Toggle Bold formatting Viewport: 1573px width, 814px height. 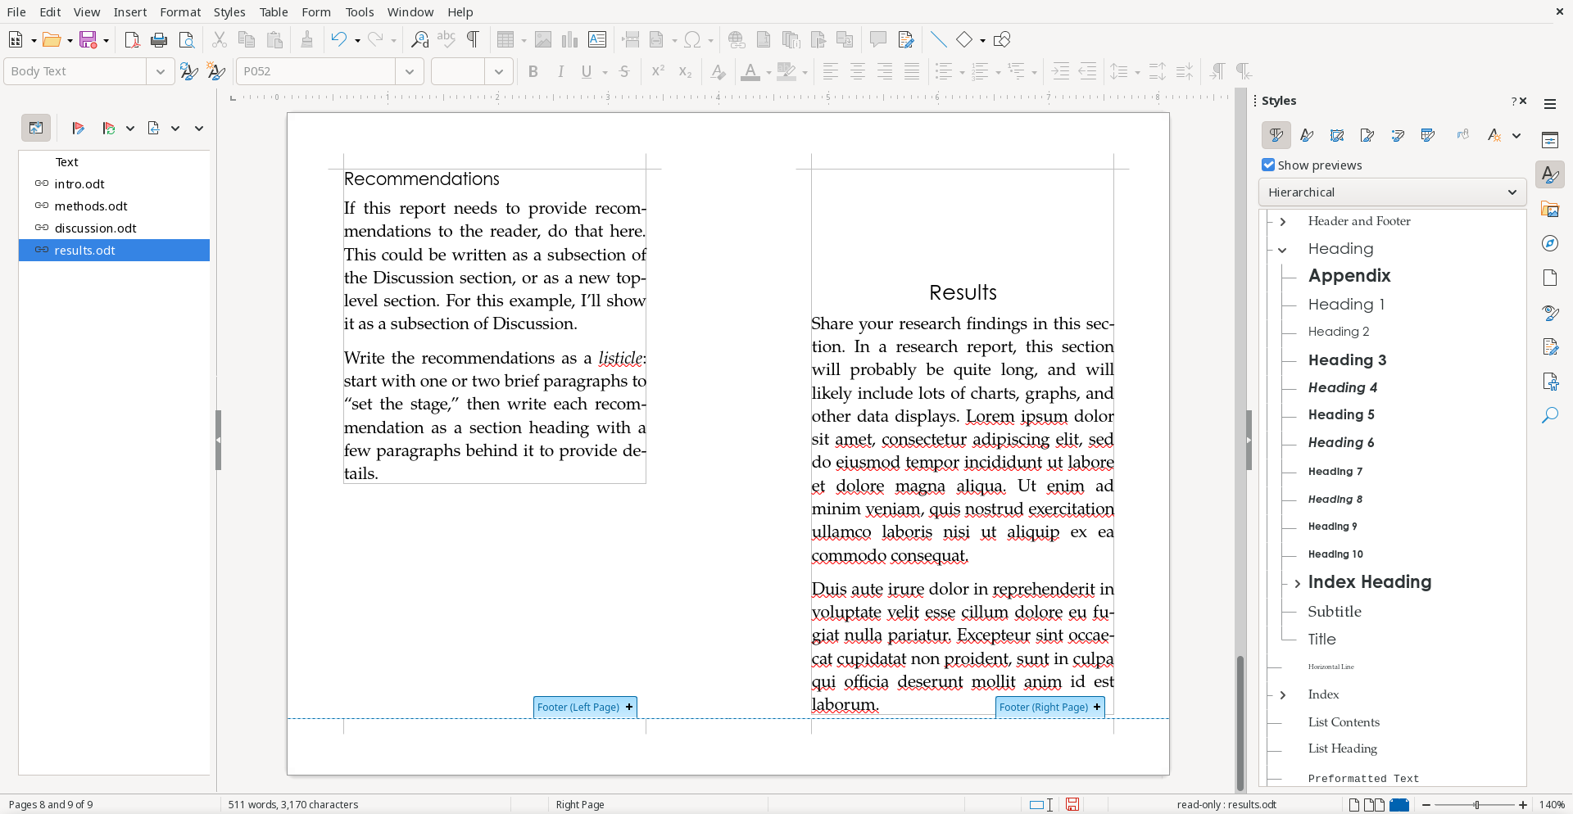(533, 71)
